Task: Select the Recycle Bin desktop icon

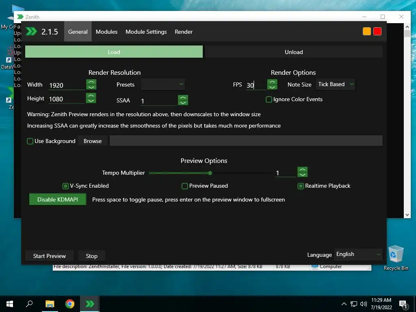Action: (x=396, y=257)
